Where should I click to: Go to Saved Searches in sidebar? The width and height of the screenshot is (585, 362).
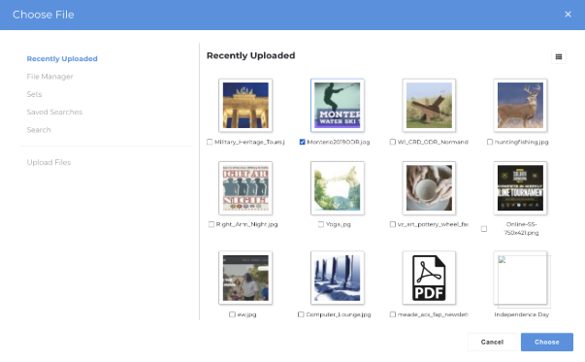pyautogui.click(x=54, y=112)
